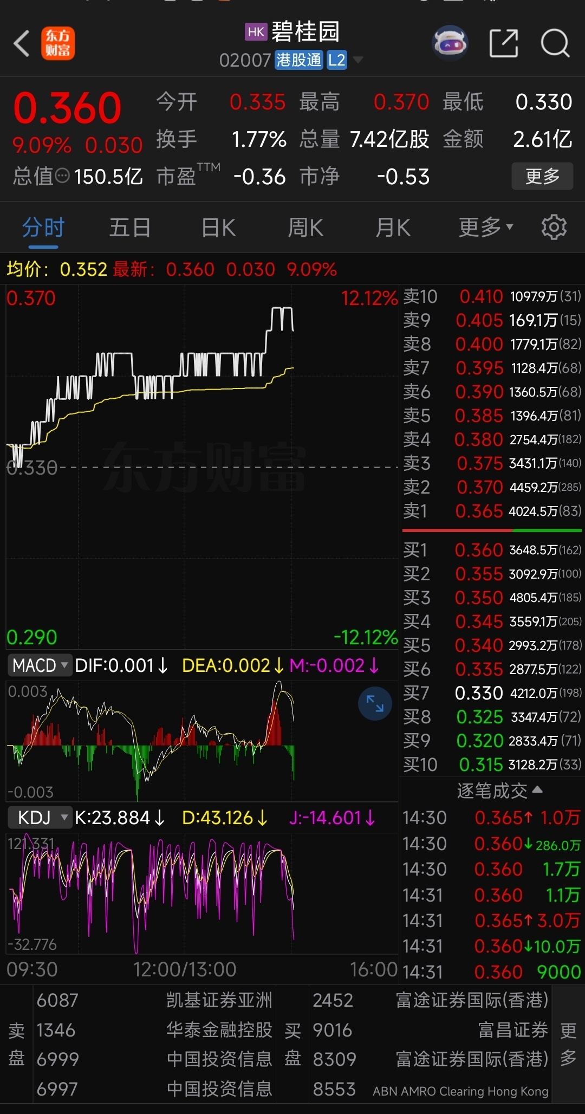This screenshot has height=1114, width=585.
Task: Go back with the left arrow
Action: [22, 43]
